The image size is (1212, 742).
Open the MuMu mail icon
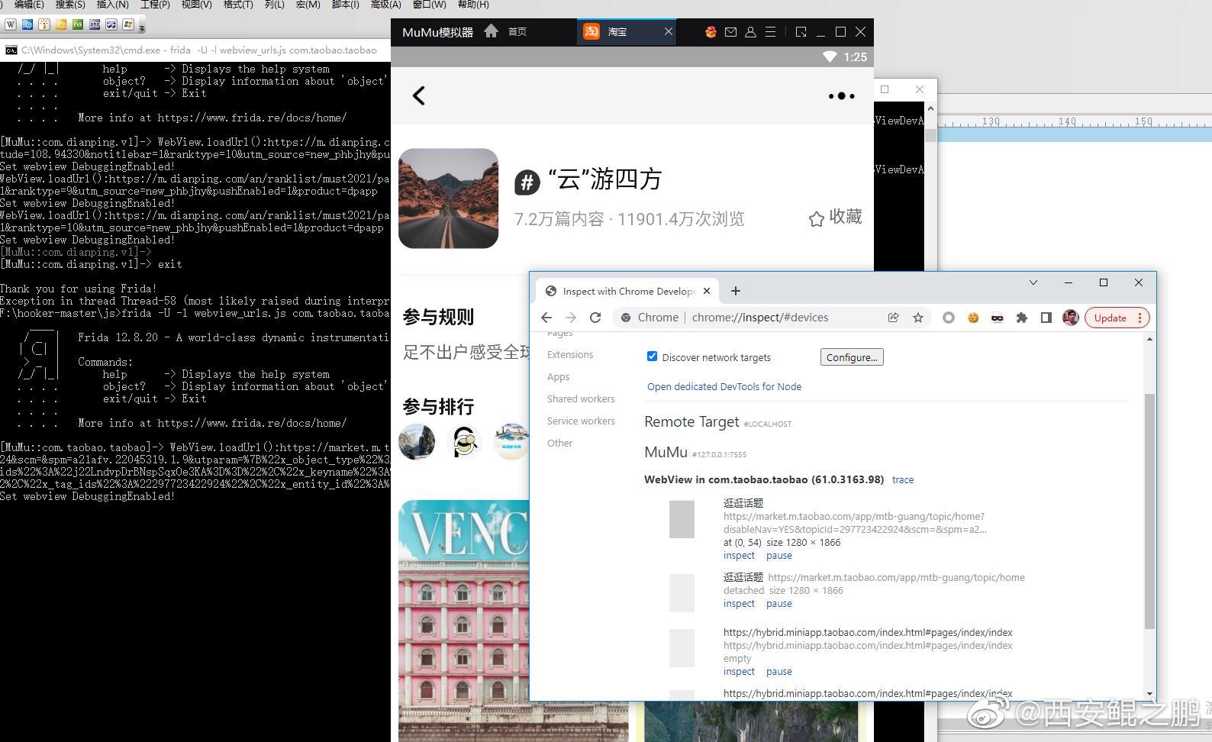tap(730, 32)
